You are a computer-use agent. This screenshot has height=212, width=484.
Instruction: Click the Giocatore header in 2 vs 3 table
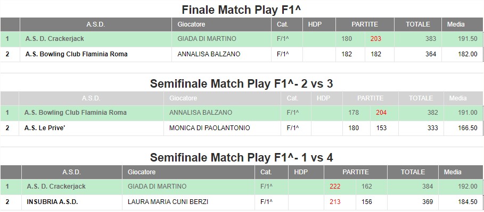coord(183,98)
